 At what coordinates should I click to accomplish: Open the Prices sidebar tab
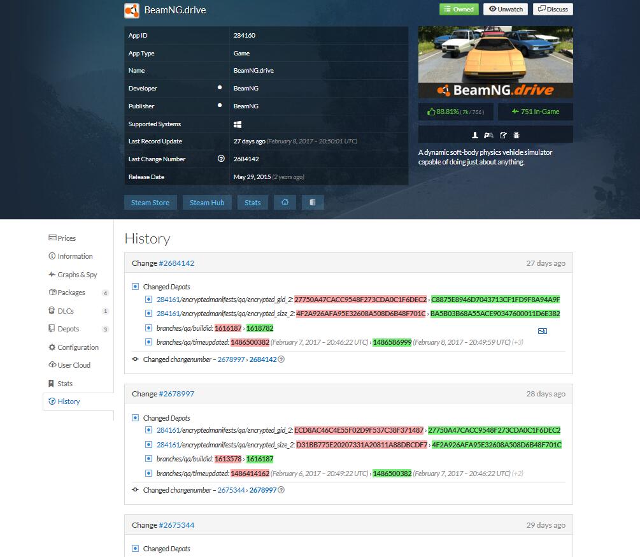tap(78, 238)
